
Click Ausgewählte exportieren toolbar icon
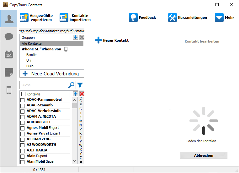tap(24, 18)
